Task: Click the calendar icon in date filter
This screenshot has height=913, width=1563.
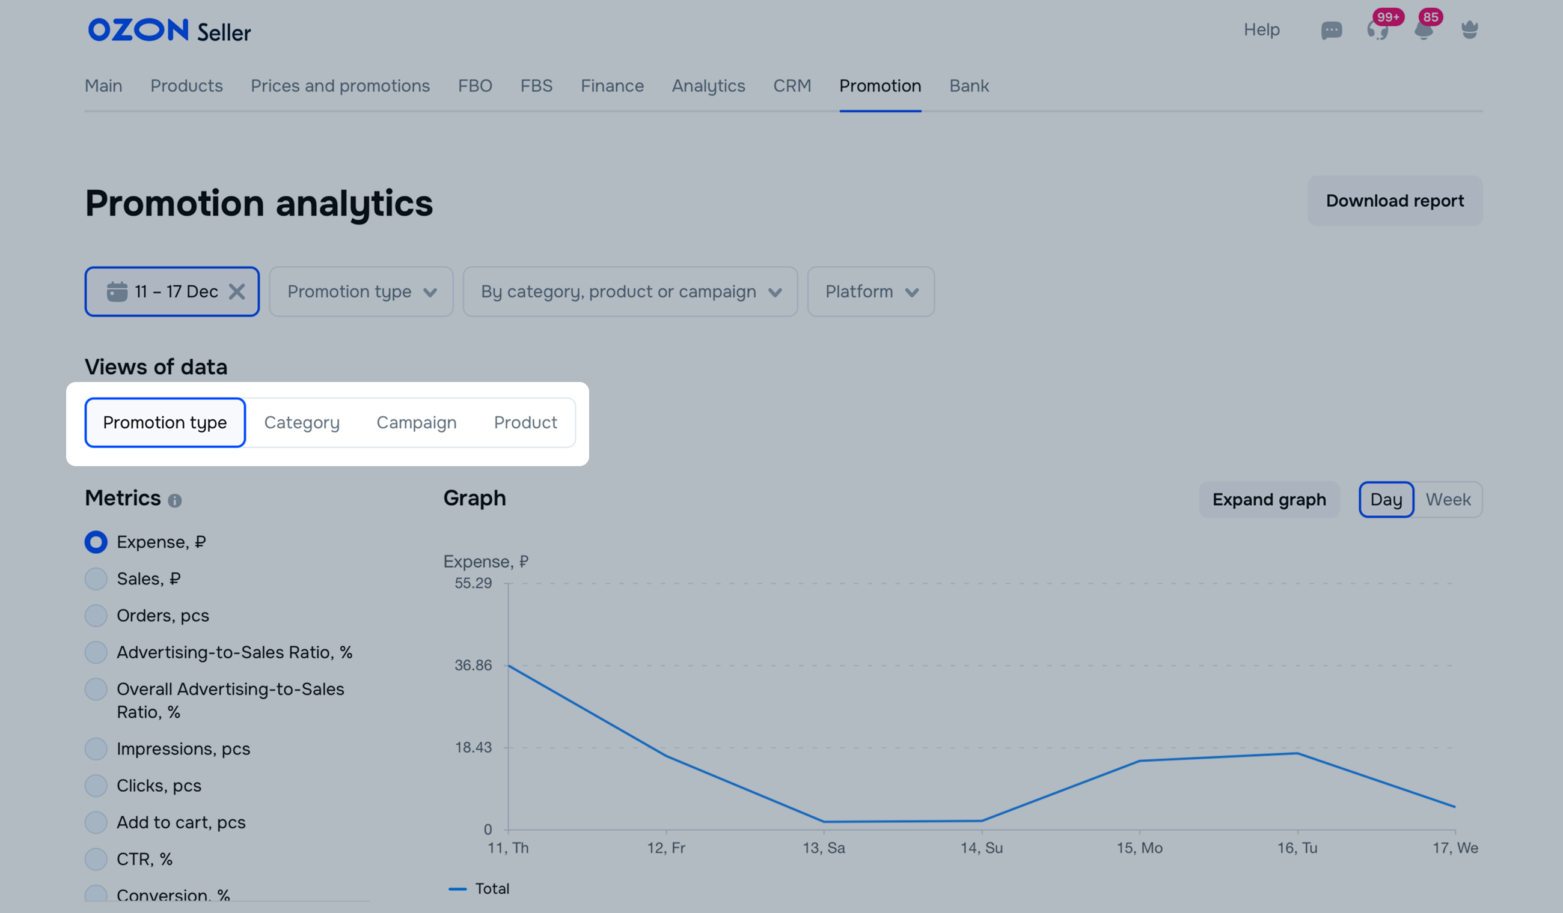Action: point(117,291)
